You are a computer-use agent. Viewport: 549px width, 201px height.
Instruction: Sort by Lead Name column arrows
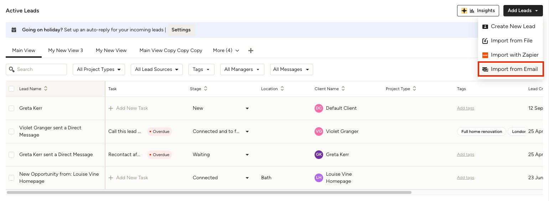[x=46, y=89]
